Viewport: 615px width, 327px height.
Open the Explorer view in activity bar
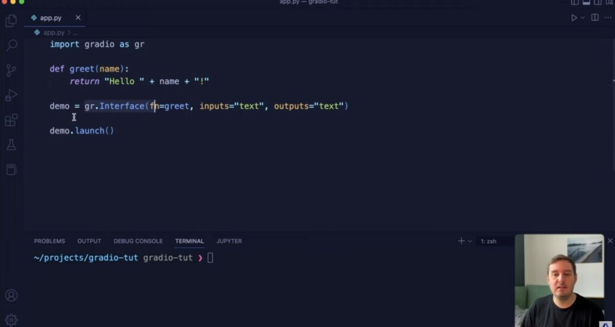click(11, 20)
